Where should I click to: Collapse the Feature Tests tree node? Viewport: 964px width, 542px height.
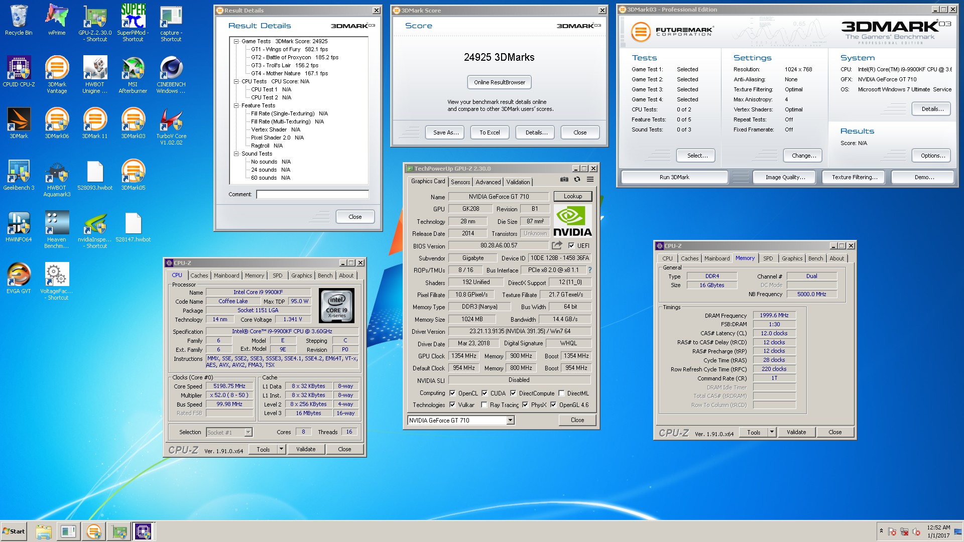236,105
